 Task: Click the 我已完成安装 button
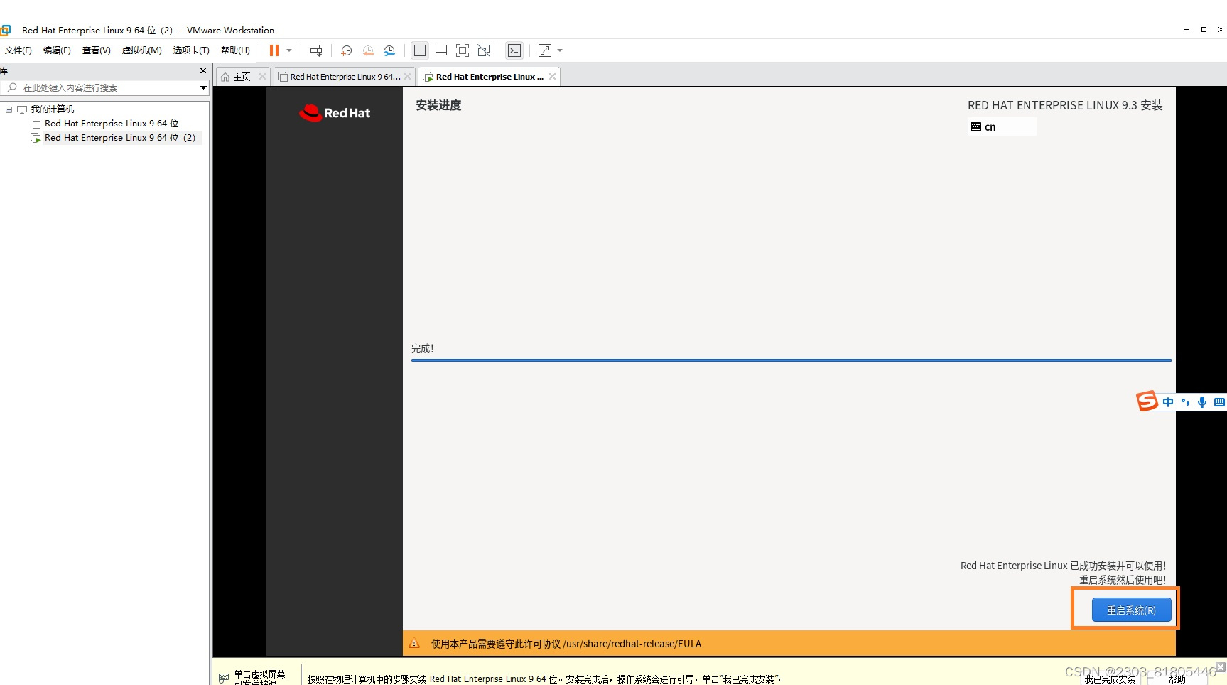click(1108, 679)
